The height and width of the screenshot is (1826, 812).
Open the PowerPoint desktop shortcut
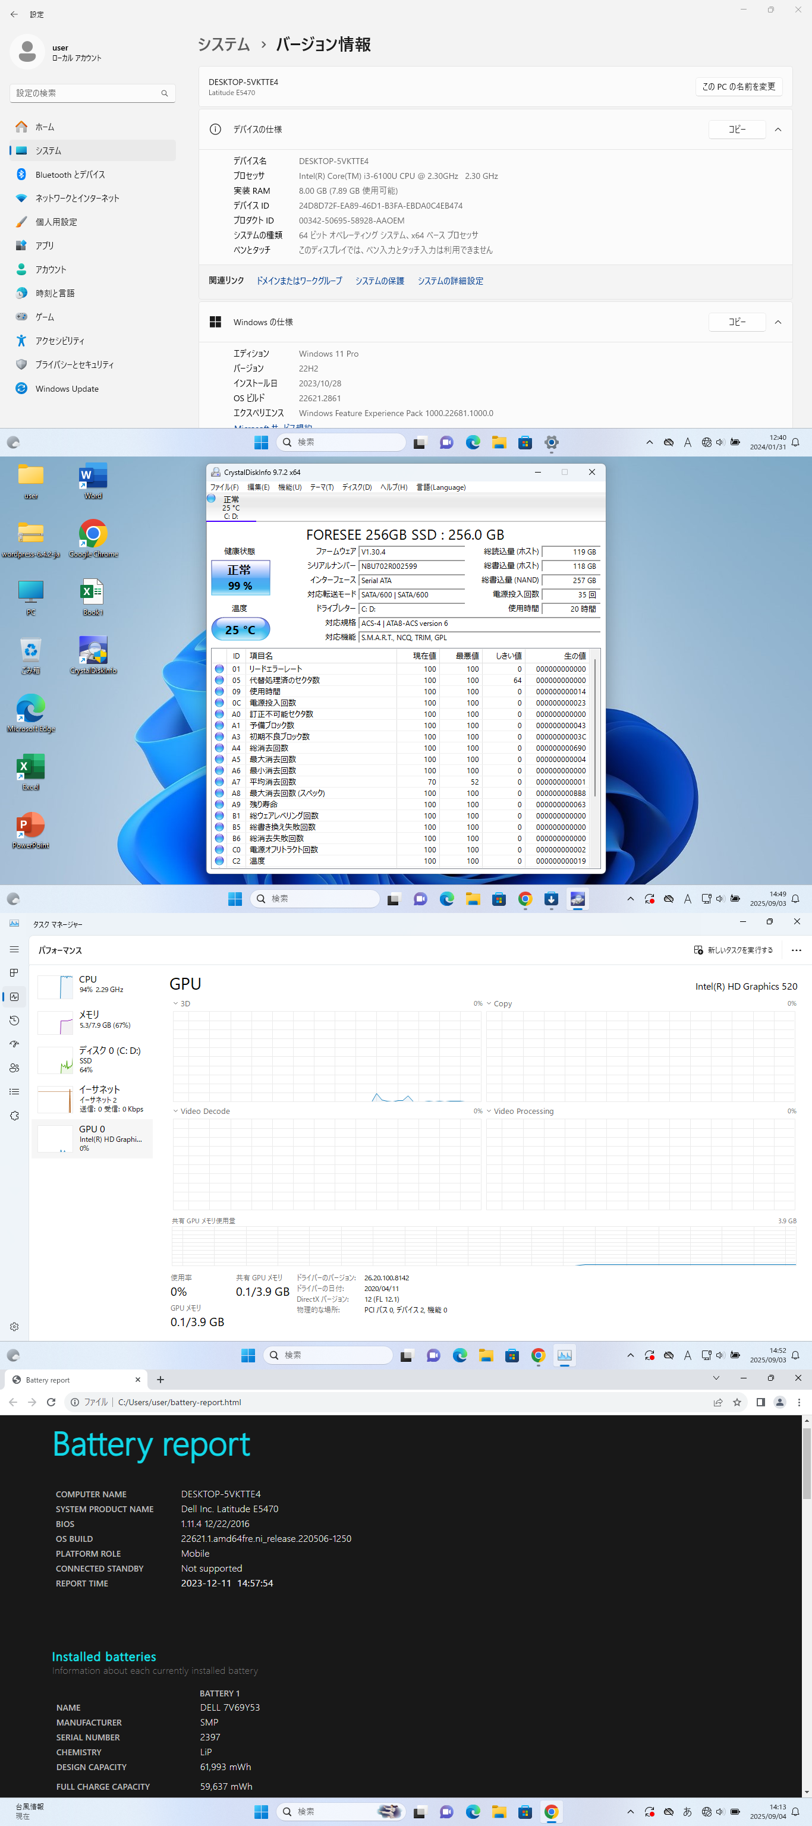[30, 829]
